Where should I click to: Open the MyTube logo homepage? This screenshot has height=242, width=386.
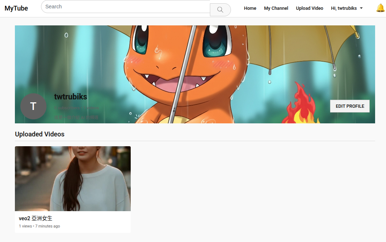16,8
